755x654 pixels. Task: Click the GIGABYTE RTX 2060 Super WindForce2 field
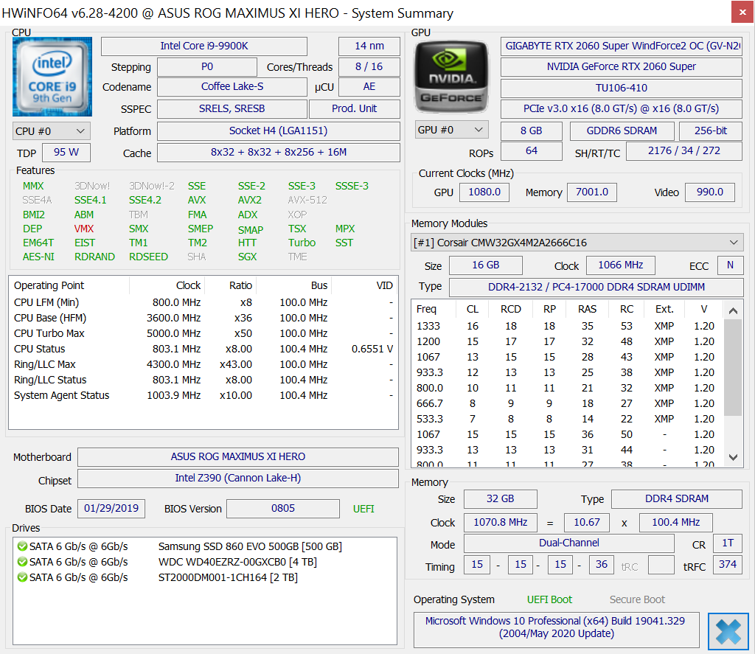(621, 46)
